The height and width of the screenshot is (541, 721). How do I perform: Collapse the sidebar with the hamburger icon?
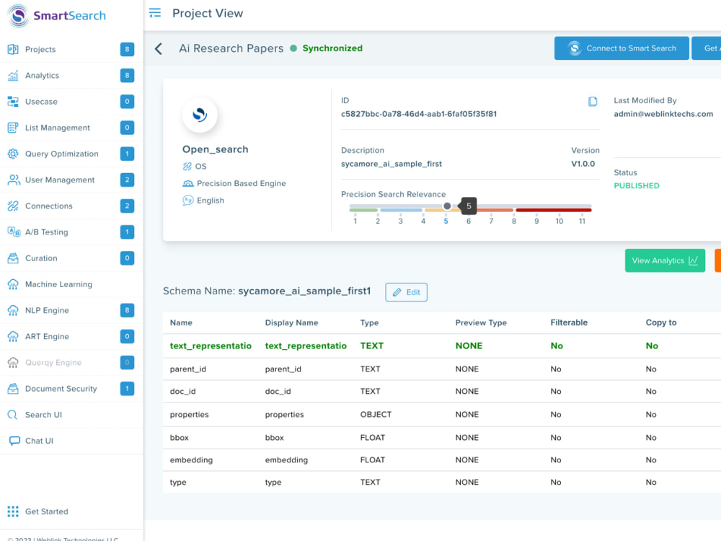154,12
